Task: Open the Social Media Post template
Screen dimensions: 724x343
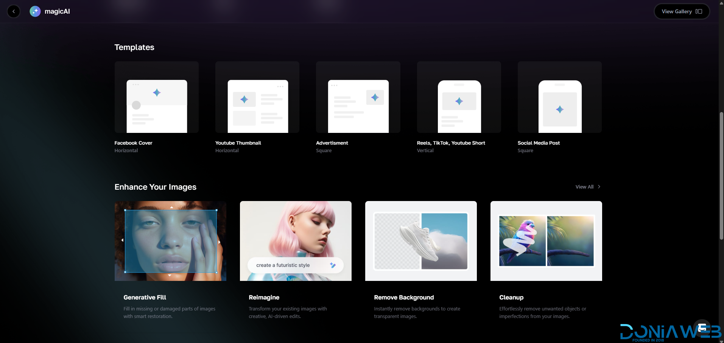Action: coord(559,97)
